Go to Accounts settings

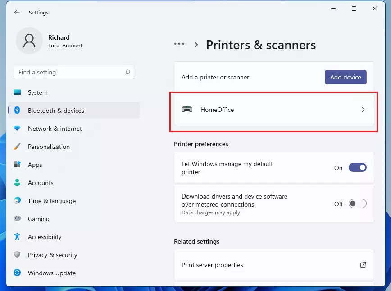pos(74,183)
